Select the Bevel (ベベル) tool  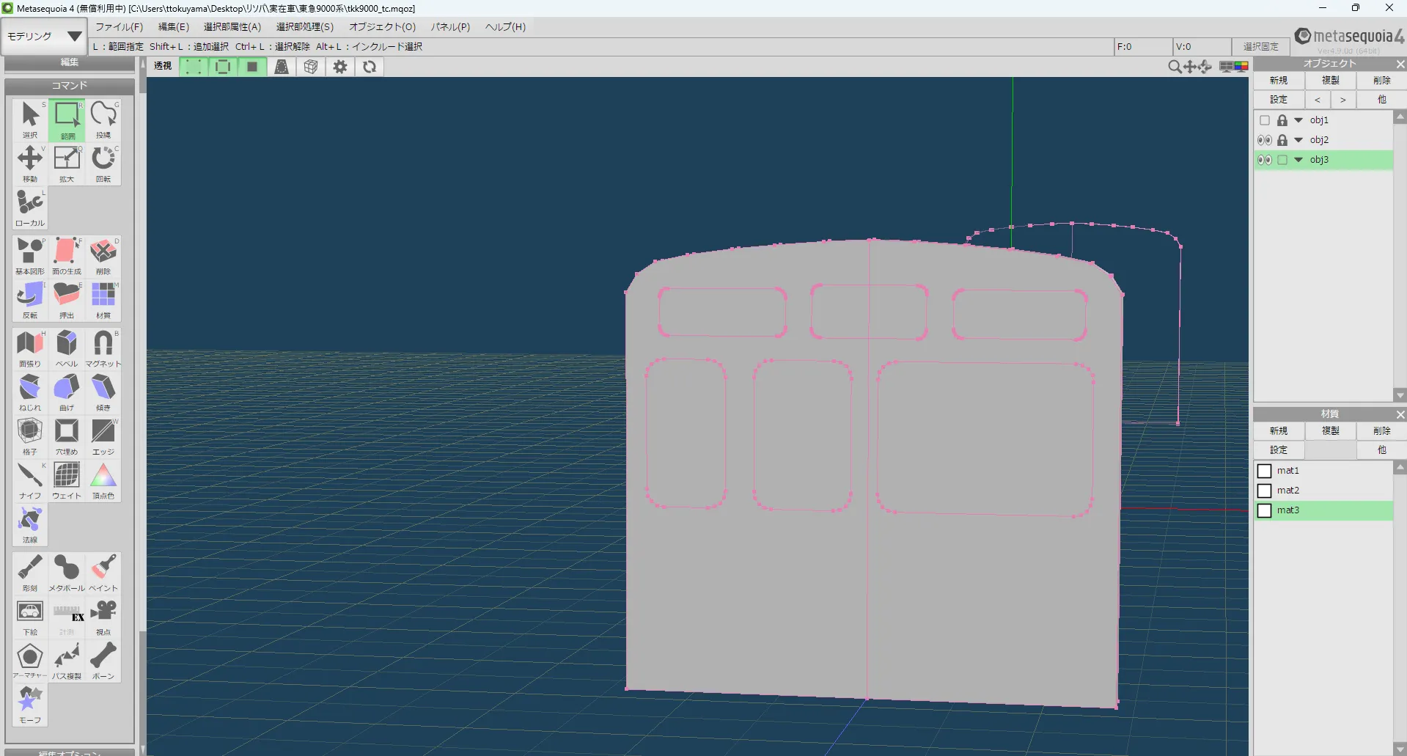coord(67,348)
